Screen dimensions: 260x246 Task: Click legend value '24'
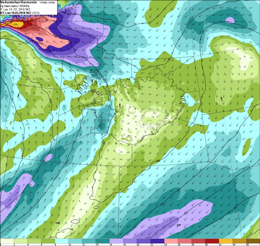[x=165, y=244]
